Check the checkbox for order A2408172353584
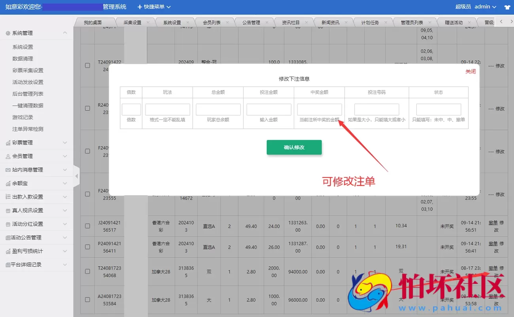This screenshot has width=514, height=317. click(x=88, y=300)
